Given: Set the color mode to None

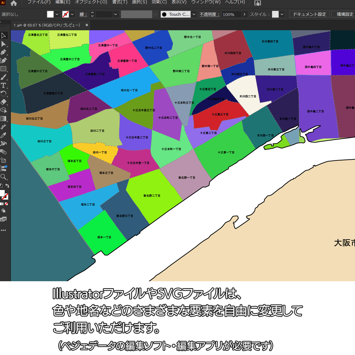Looking at the screenshot, I should pyautogui.click(x=6, y=204).
